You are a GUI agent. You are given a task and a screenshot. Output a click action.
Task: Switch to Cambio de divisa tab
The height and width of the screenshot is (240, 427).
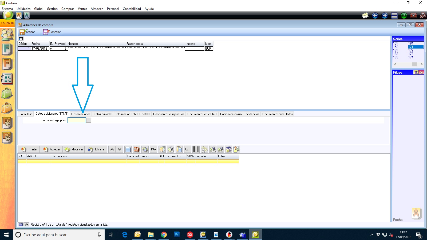(x=231, y=114)
